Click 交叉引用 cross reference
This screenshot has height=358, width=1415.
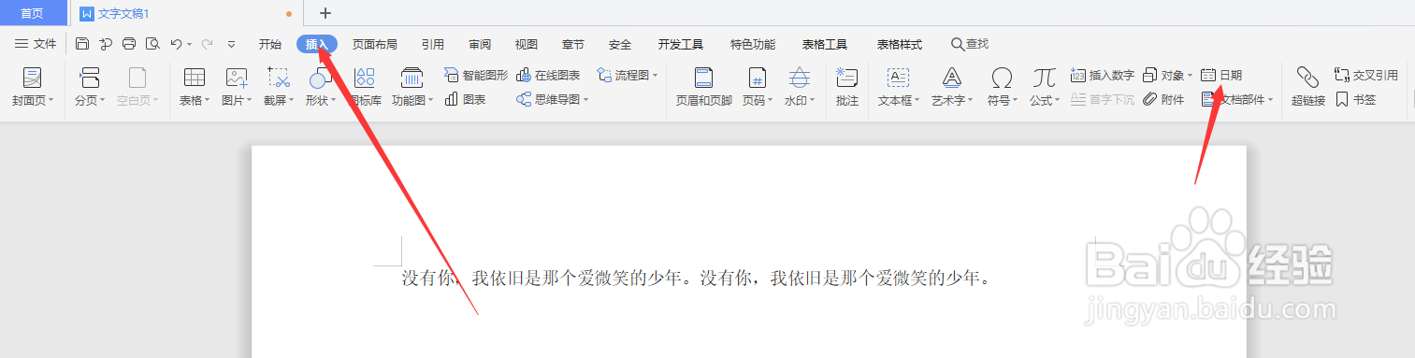pos(1366,75)
